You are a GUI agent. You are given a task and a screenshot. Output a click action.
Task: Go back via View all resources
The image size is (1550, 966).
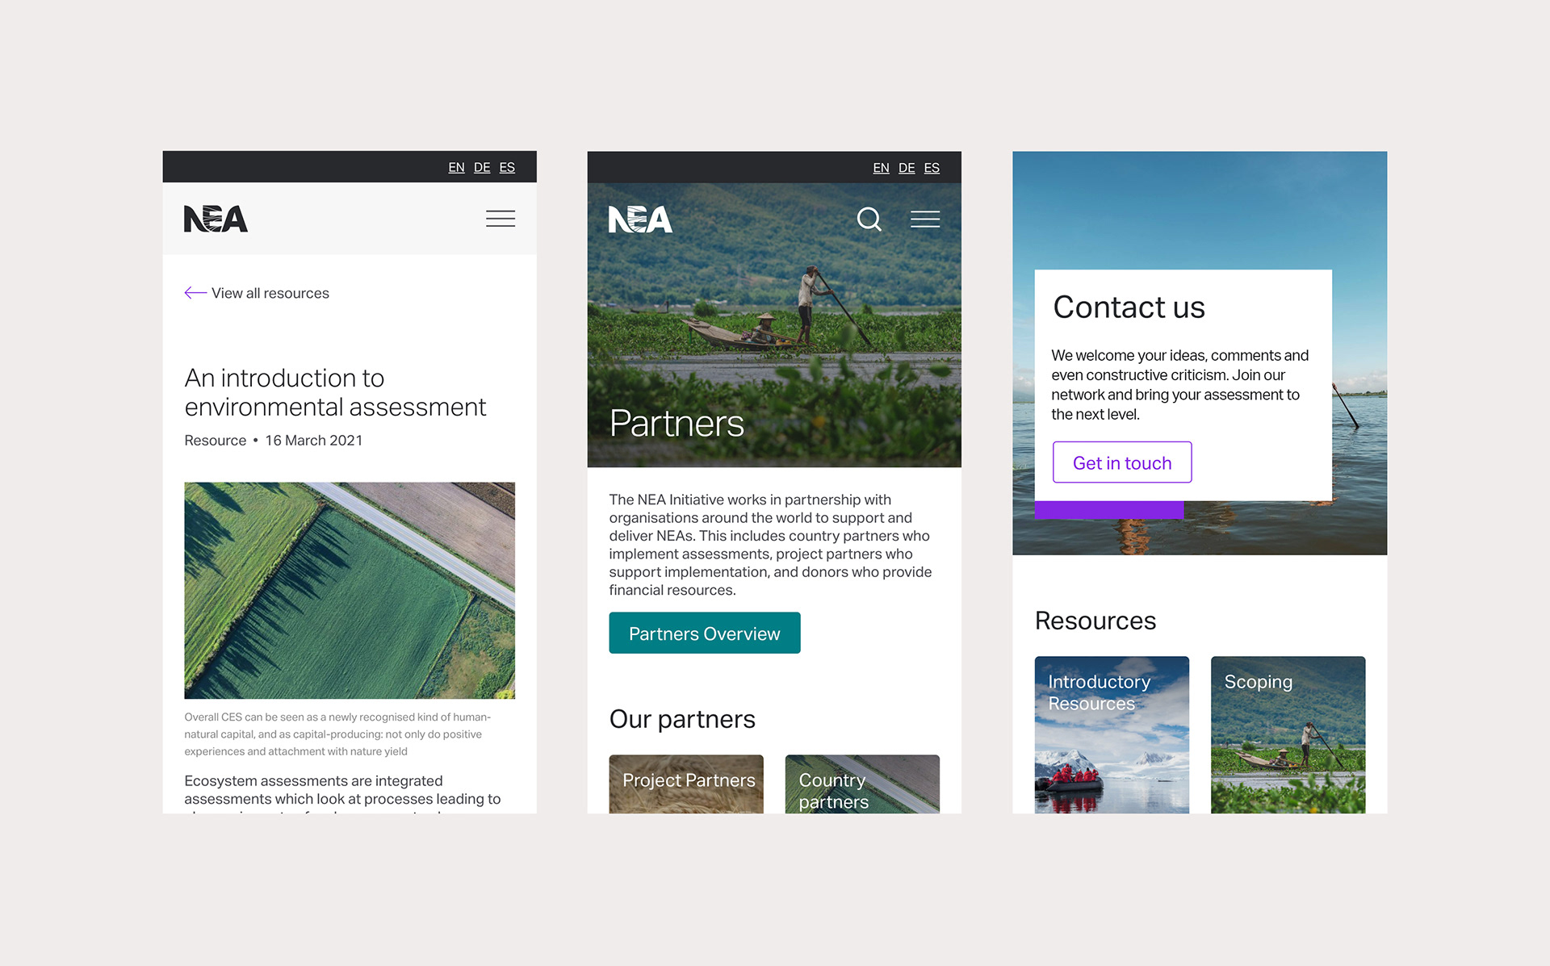point(270,293)
